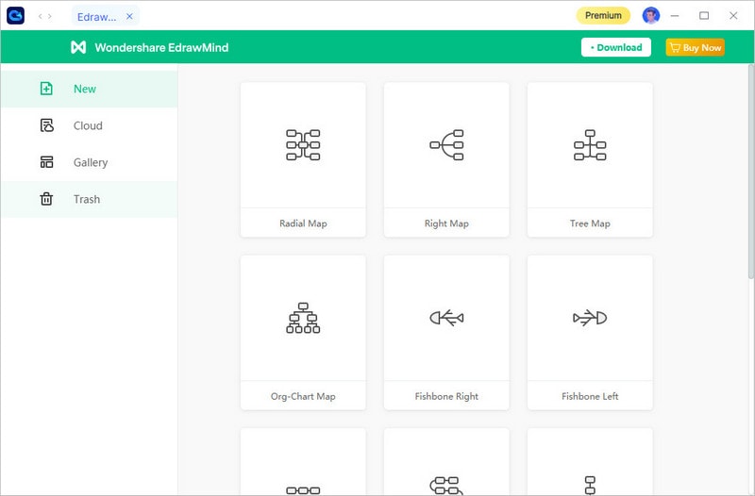Go back with the left arrow
755x496 pixels.
[x=40, y=16]
